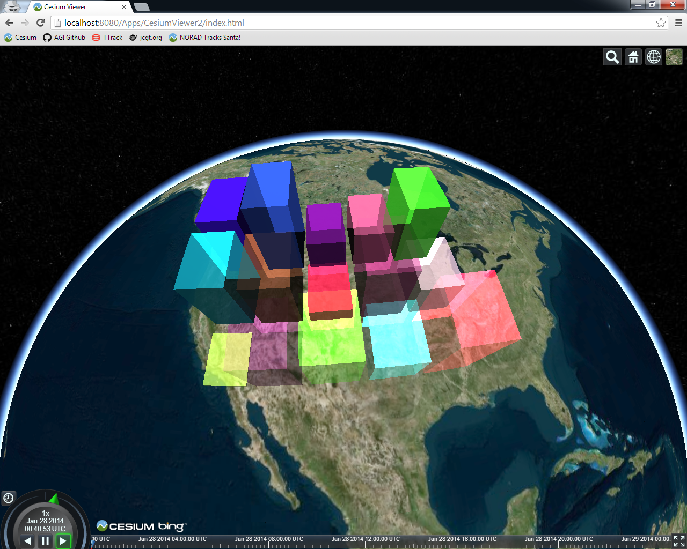
Task: Click the Home view button
Action: pyautogui.click(x=633, y=57)
